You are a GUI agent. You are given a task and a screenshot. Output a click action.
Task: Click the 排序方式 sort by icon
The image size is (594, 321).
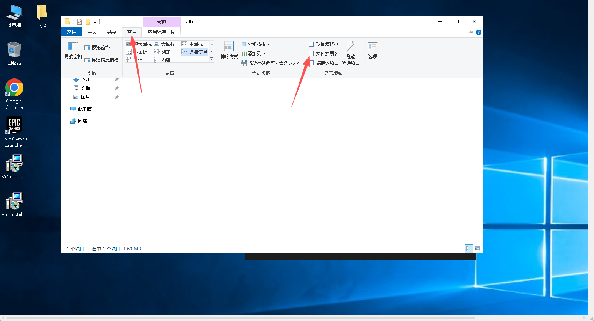[x=229, y=50]
